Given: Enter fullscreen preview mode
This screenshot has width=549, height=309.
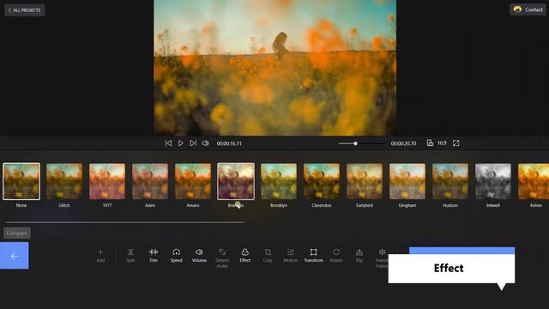Looking at the screenshot, I should (455, 143).
